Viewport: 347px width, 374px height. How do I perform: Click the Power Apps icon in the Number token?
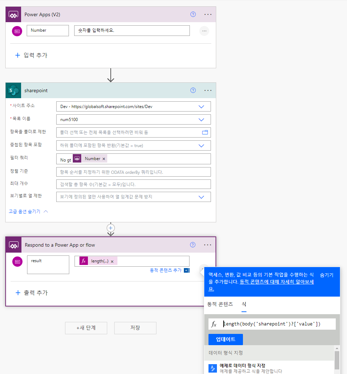coord(77,159)
